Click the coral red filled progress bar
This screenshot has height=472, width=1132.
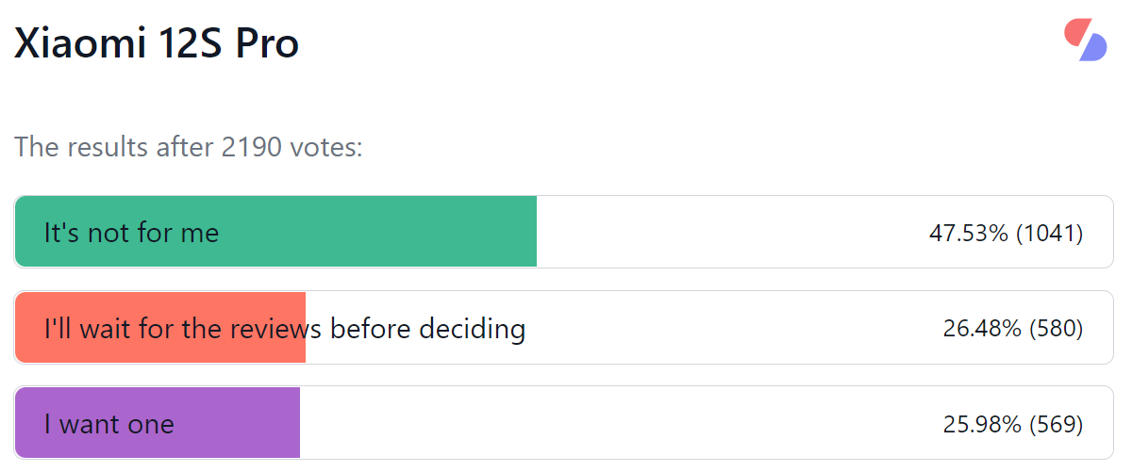(160, 328)
